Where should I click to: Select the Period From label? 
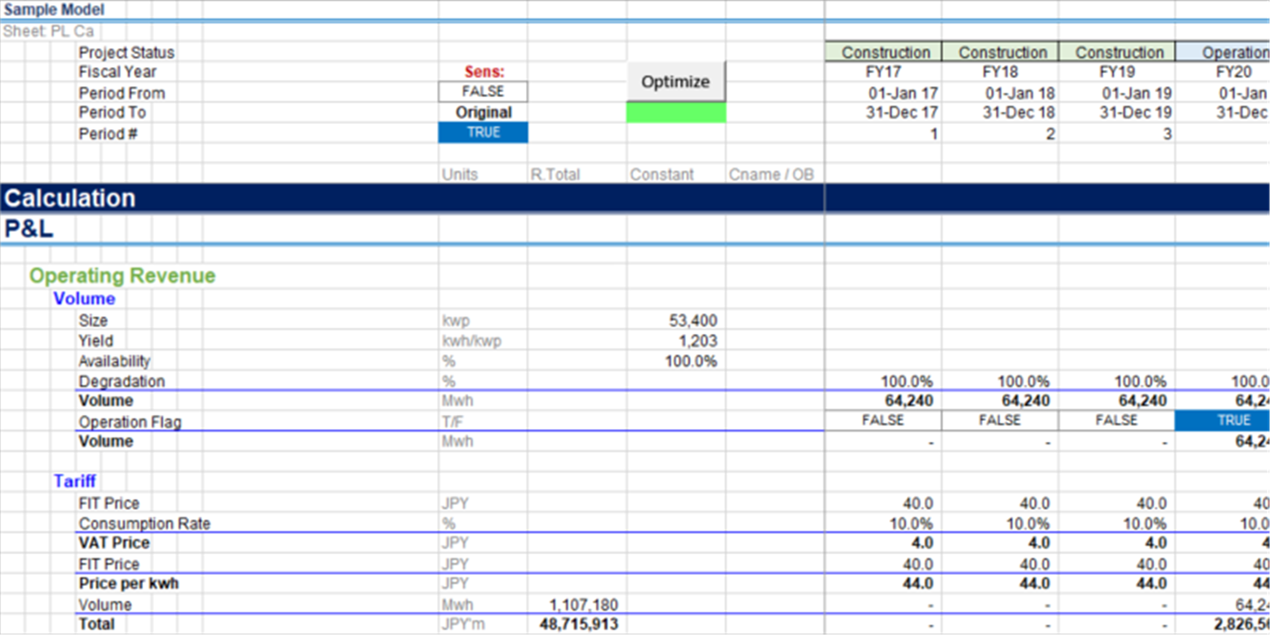pos(122,93)
